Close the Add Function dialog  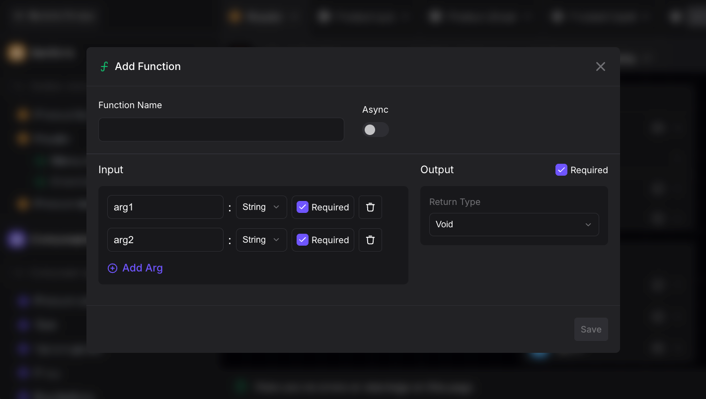[x=600, y=66]
